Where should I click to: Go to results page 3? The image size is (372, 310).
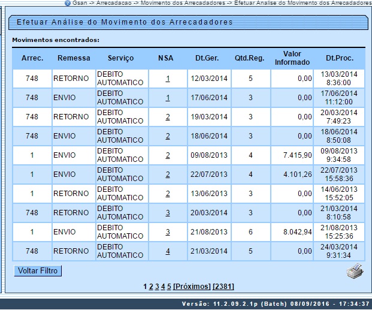(x=157, y=287)
